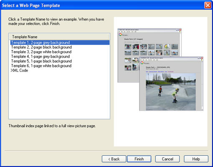This screenshot has width=213, height=167.
Task: Open Help for this dialog
Action: pyautogui.click(x=196, y=159)
